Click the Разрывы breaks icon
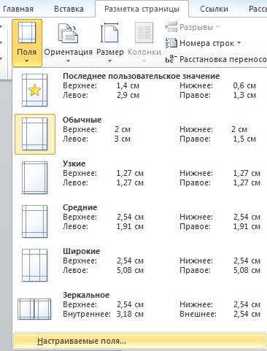The width and height of the screenshot is (267, 351). pyautogui.click(x=171, y=27)
